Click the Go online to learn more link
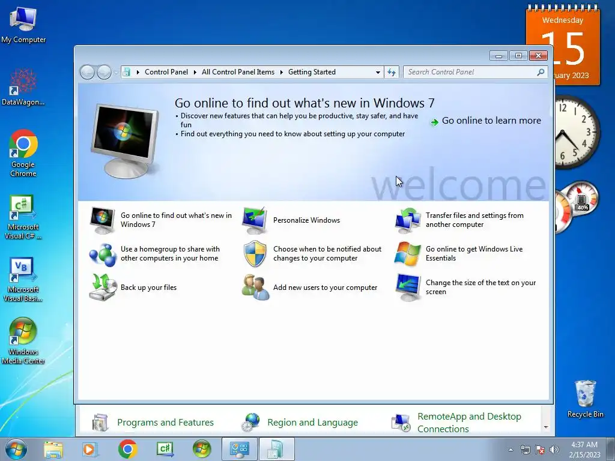 tap(491, 121)
